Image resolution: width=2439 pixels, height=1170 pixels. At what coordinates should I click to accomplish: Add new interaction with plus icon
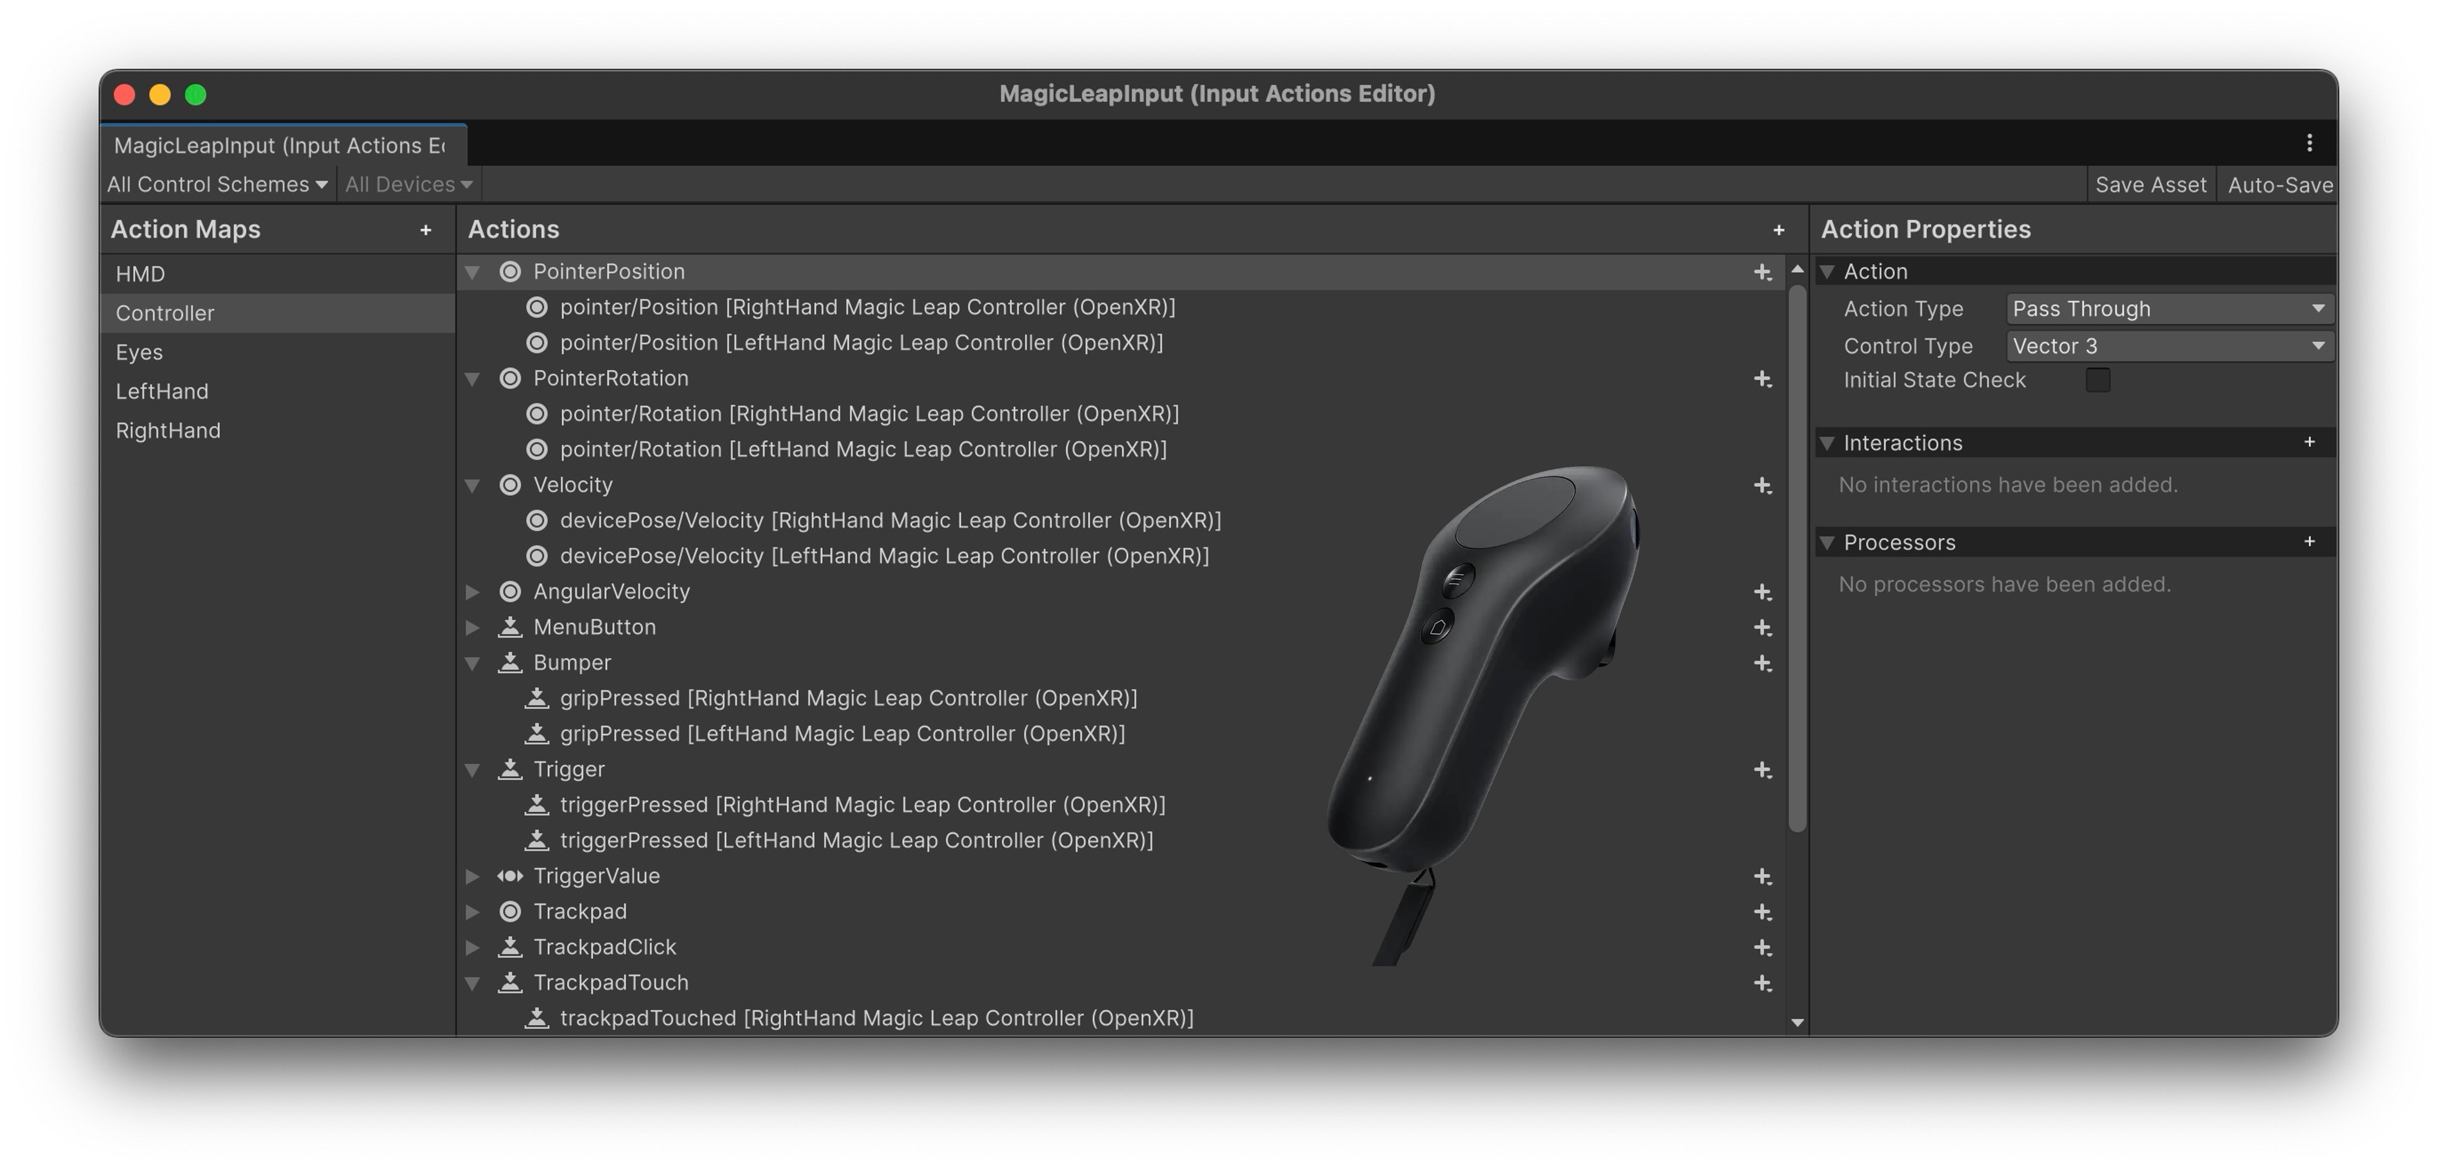coord(2309,442)
